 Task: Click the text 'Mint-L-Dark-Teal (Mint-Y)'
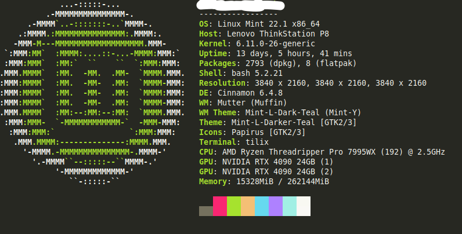point(304,112)
